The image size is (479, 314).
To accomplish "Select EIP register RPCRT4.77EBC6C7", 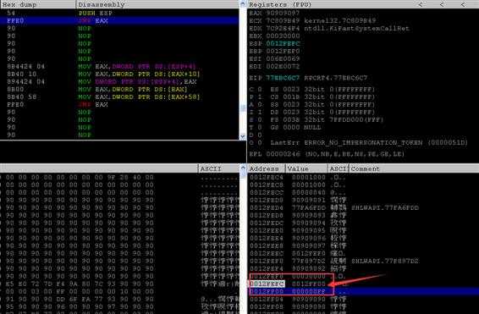I will click(308, 78).
